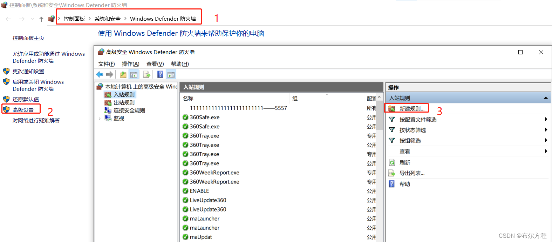Click 控制面板 in the address breadcrumb
552x242 pixels.
[x=74, y=19]
